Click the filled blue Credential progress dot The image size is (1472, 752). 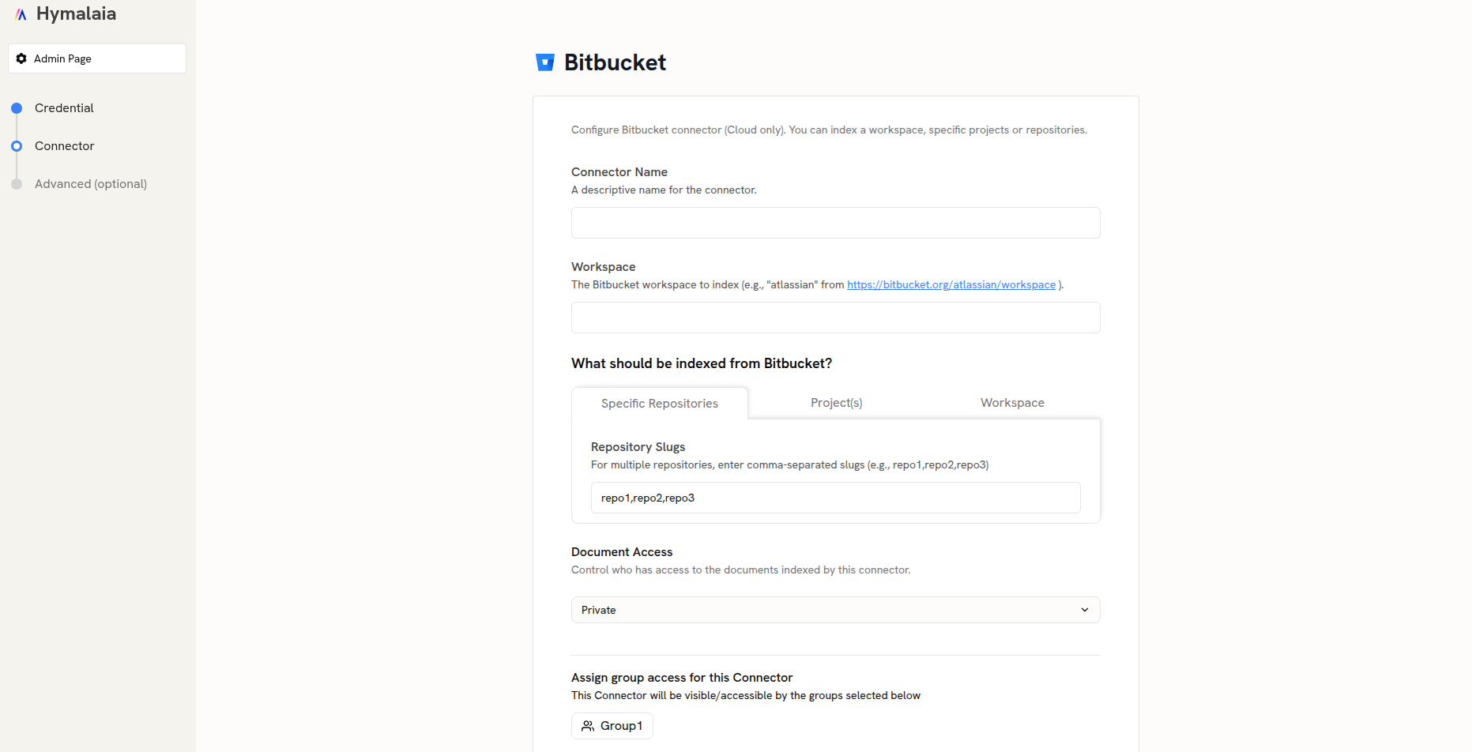coord(17,107)
